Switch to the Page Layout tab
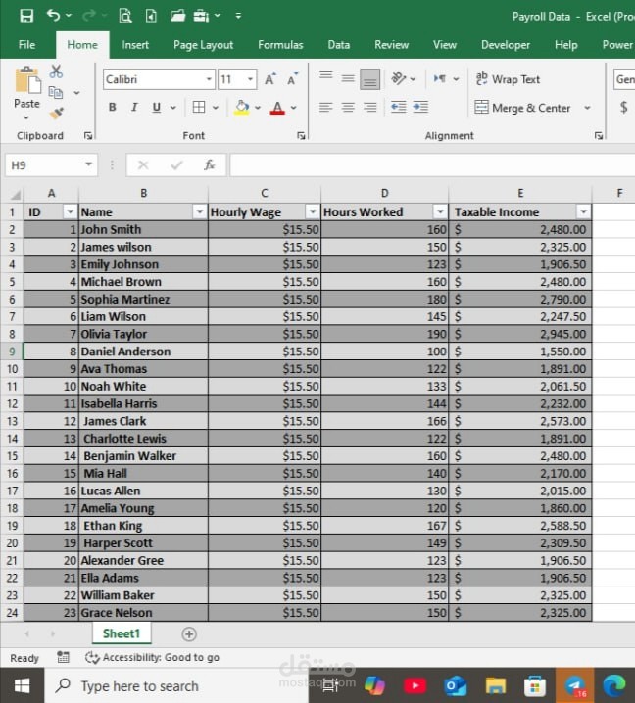The width and height of the screenshot is (635, 703). 203,45
